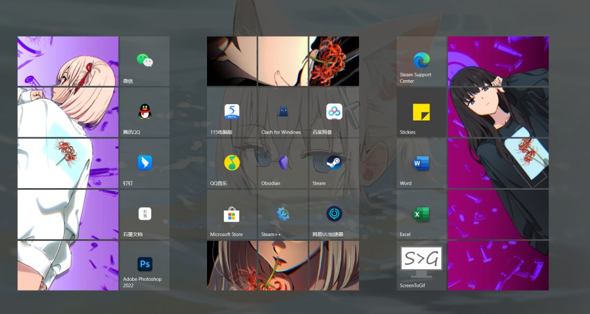Launch the Stickies notes app
Image resolution: width=590 pixels, height=314 pixels.
click(421, 112)
